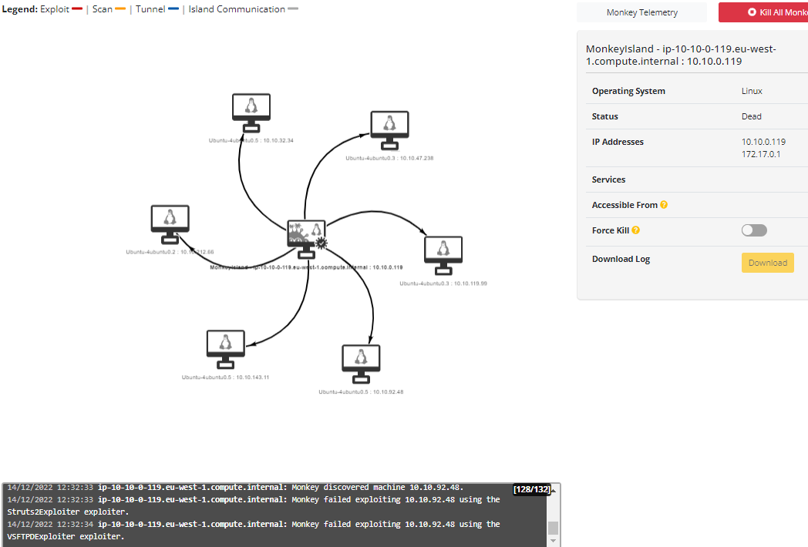The image size is (808, 547).
Task: Click the Operating System value Linux
Action: pyautogui.click(x=751, y=91)
